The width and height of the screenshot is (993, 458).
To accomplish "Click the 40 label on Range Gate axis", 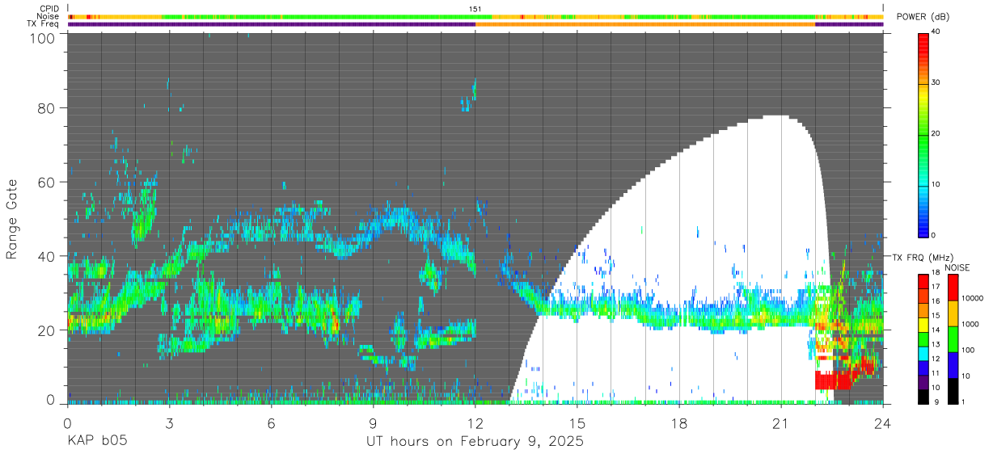I will pyautogui.click(x=48, y=256).
